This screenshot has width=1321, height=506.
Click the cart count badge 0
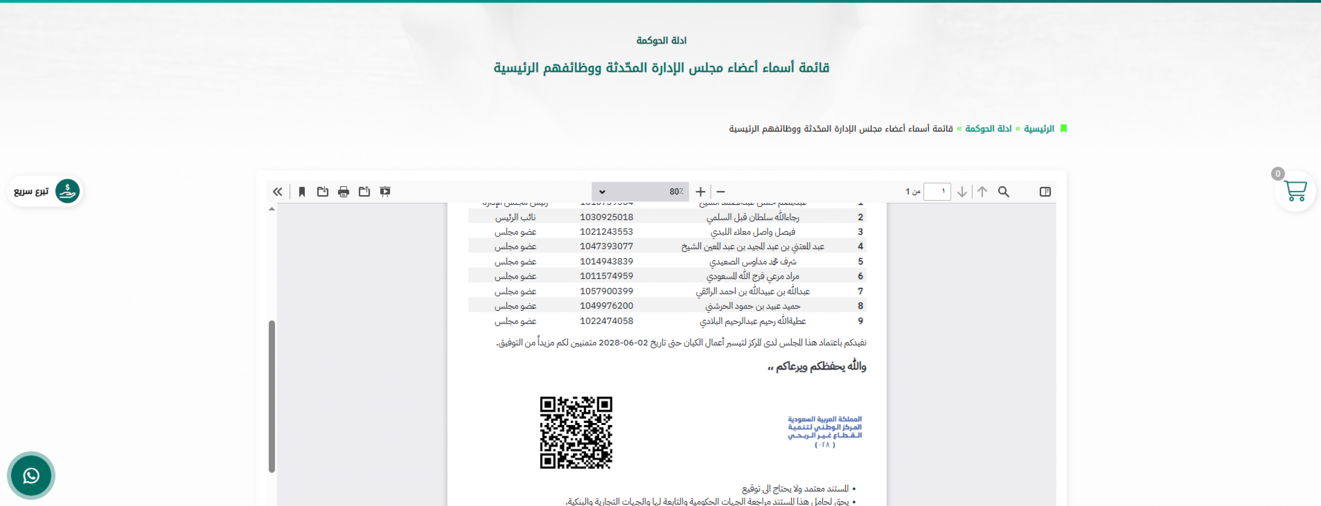[x=1278, y=174]
